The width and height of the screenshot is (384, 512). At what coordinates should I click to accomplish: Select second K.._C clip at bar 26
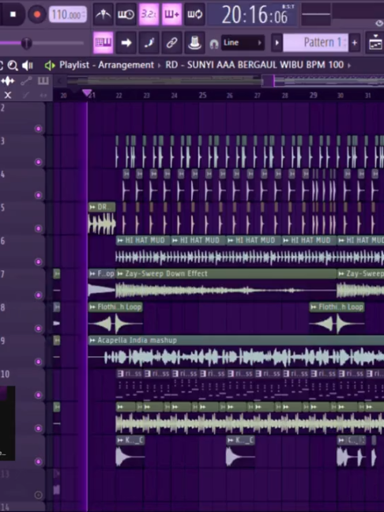tap(240, 450)
